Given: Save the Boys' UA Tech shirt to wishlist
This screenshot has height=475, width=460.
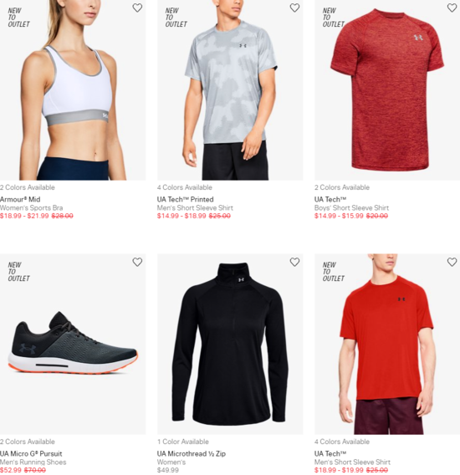Looking at the screenshot, I should (x=452, y=8).
